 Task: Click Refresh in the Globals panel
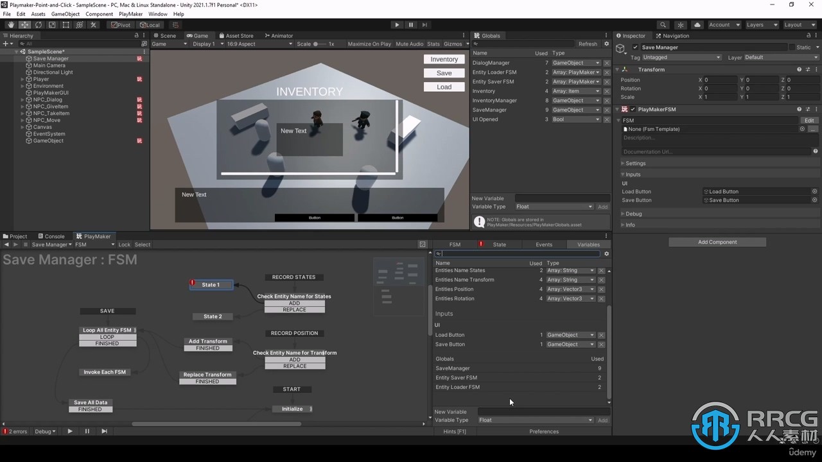click(588, 44)
